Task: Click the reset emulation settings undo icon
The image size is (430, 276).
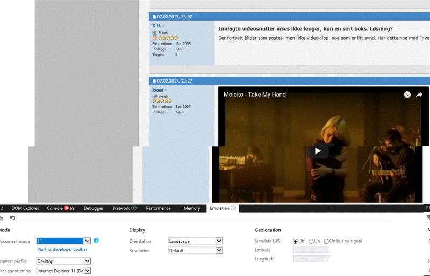Action: pyautogui.click(x=12, y=218)
